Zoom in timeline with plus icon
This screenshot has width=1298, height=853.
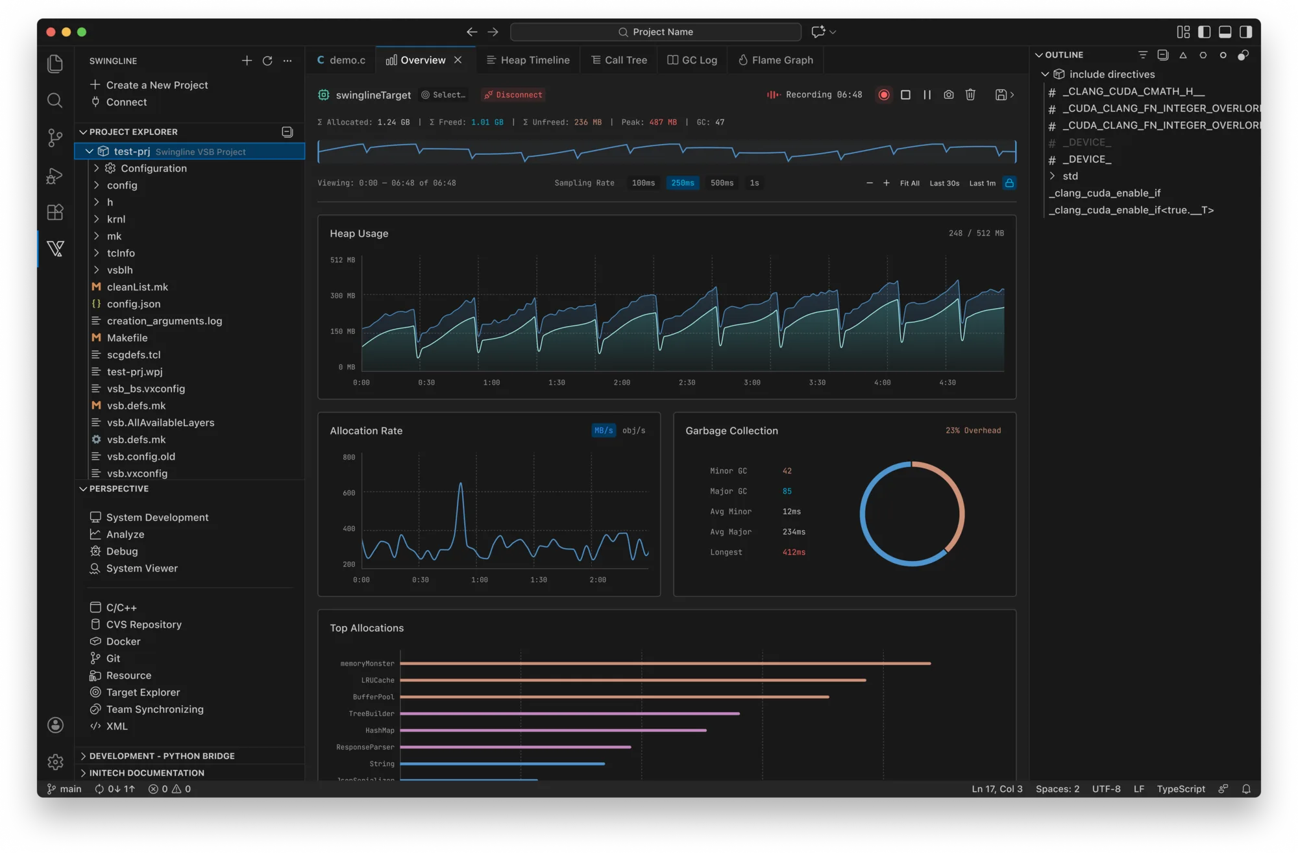(887, 183)
